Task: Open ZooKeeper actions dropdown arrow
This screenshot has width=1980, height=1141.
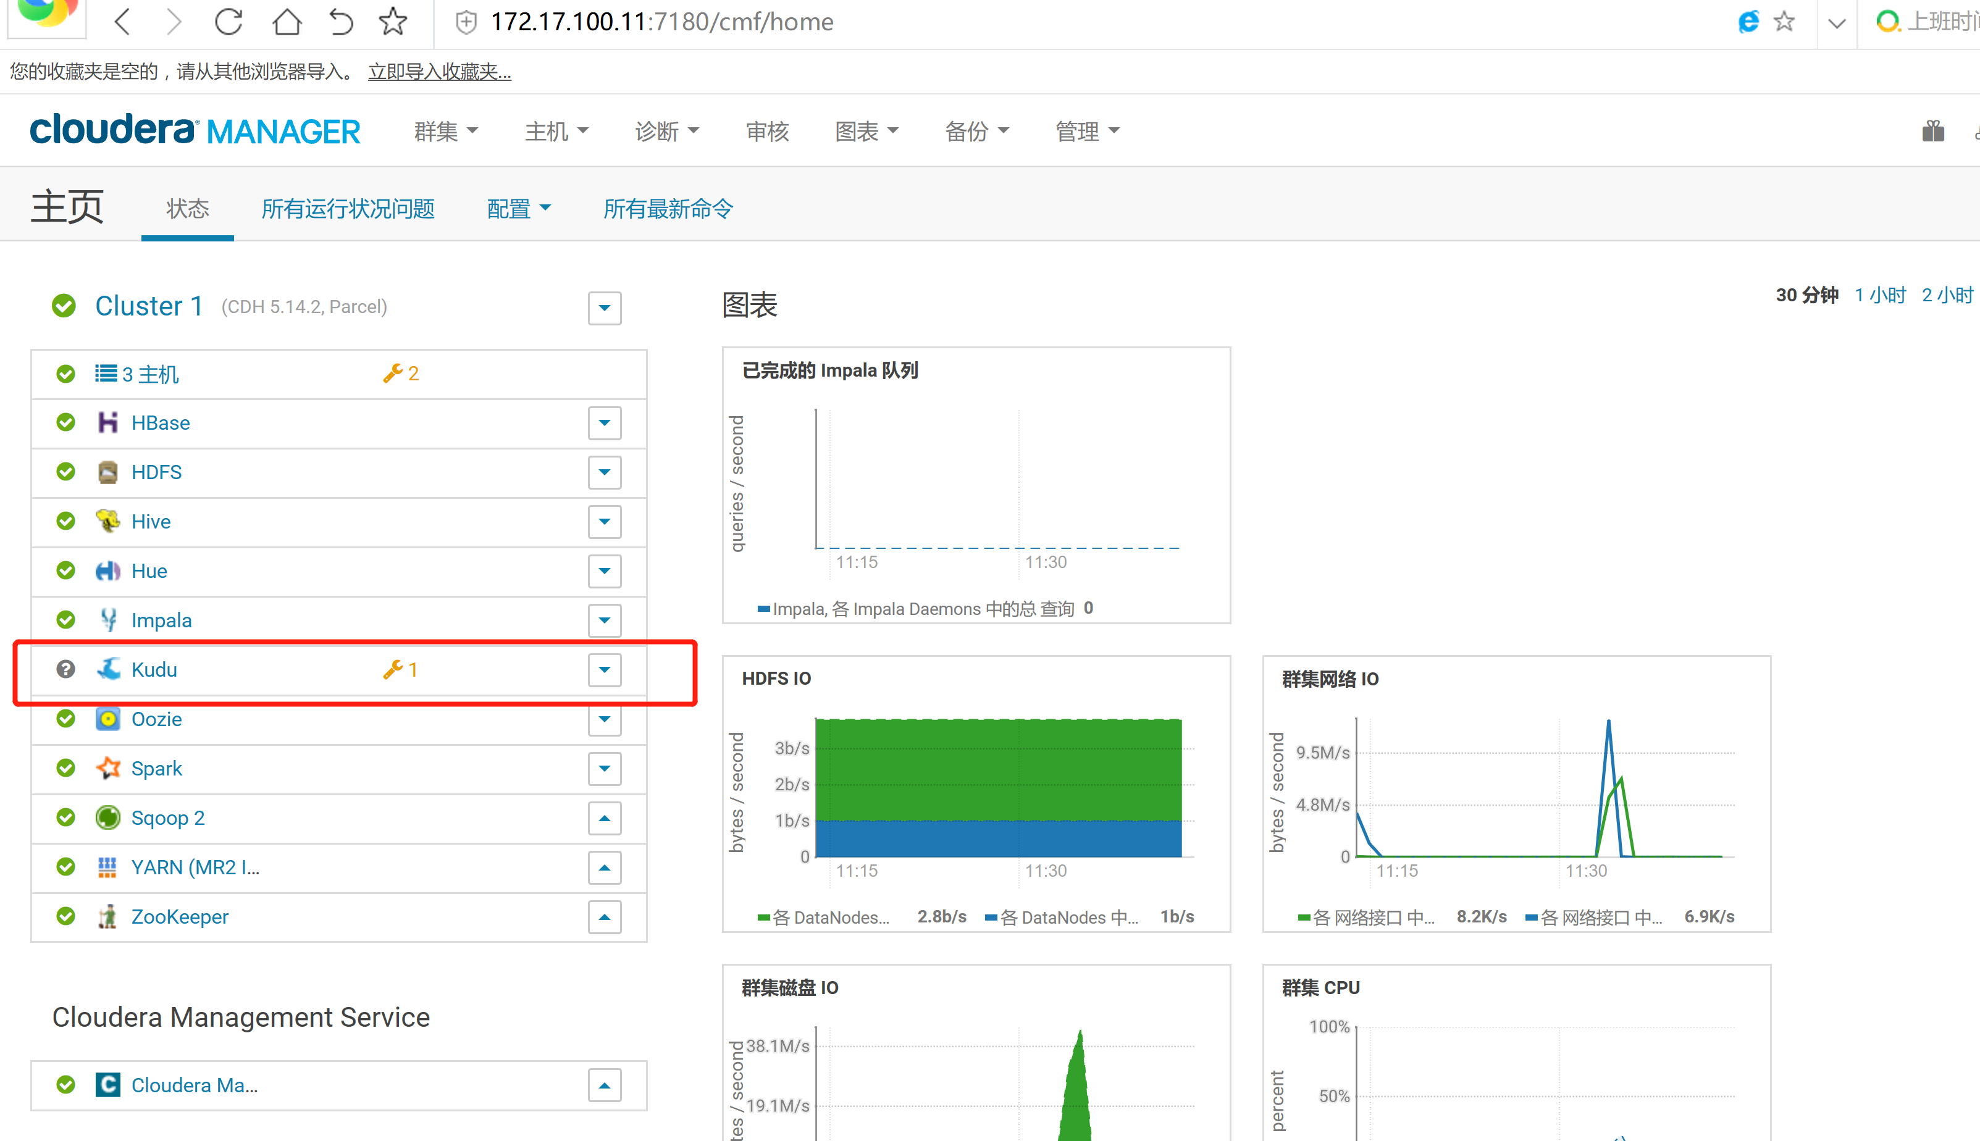Action: 605,916
